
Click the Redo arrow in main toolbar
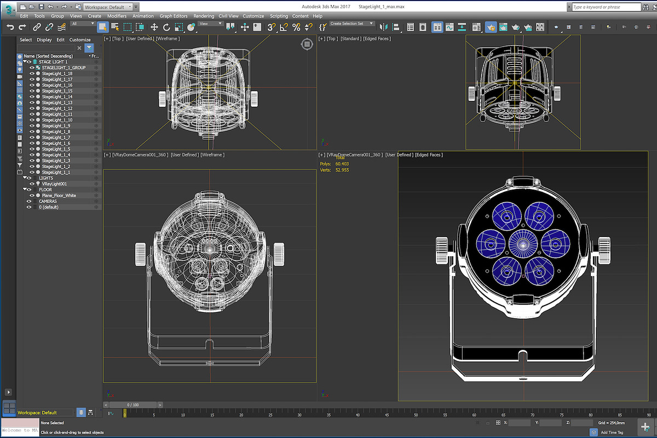(x=22, y=27)
